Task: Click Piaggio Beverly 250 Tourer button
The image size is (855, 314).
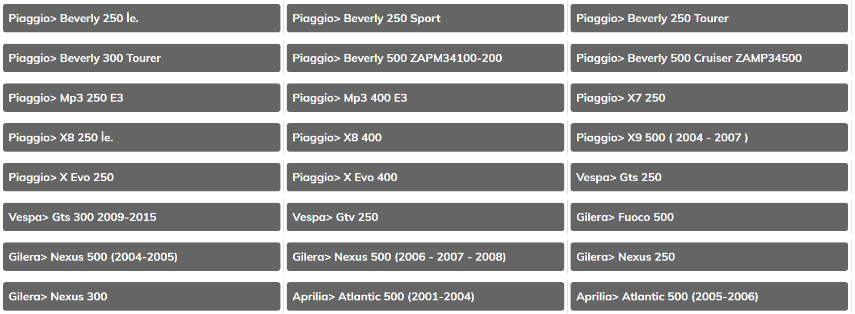Action: coord(709,18)
